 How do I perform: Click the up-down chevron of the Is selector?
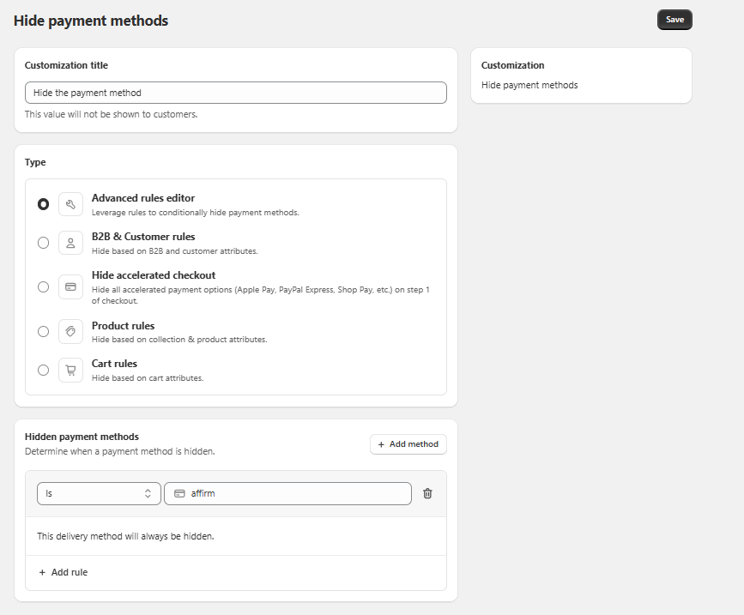[148, 493]
